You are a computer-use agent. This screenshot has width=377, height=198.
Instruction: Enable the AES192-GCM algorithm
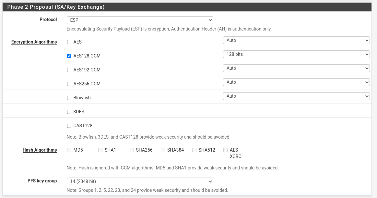pyautogui.click(x=69, y=70)
